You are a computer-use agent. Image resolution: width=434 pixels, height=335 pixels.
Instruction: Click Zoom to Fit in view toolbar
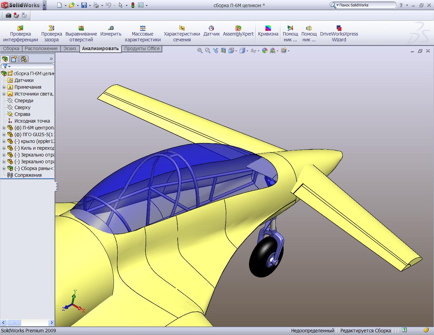[x=200, y=50]
